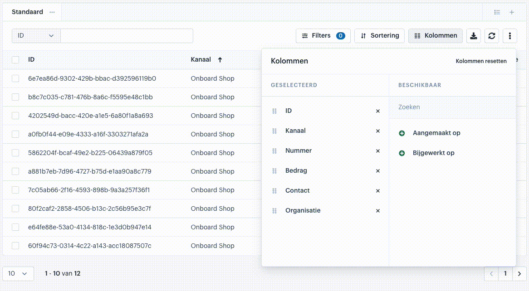Remove the ID column from selected
This screenshot has height=291, width=529.
tap(378, 111)
